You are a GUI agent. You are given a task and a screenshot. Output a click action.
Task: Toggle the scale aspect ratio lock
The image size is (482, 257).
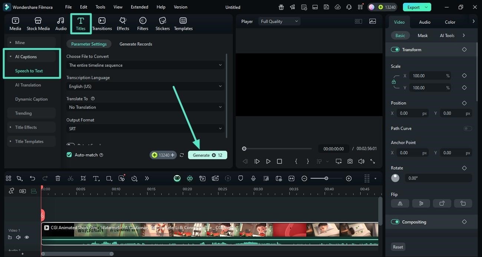pos(394,82)
